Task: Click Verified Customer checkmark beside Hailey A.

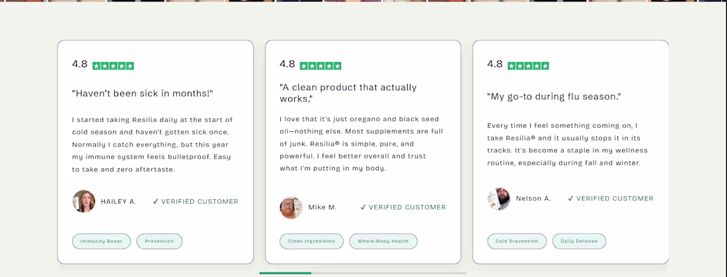Action: click(x=156, y=202)
